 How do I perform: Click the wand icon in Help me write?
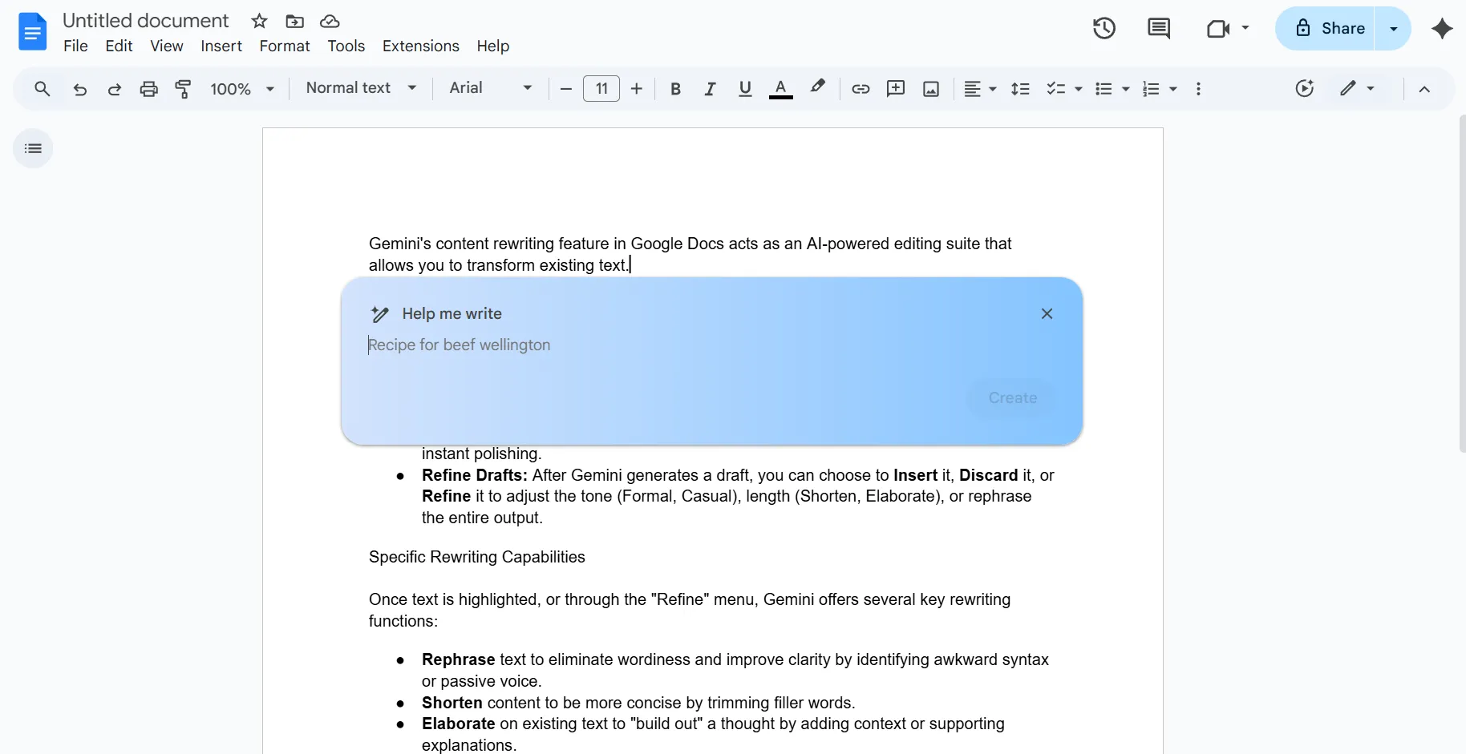(x=380, y=314)
